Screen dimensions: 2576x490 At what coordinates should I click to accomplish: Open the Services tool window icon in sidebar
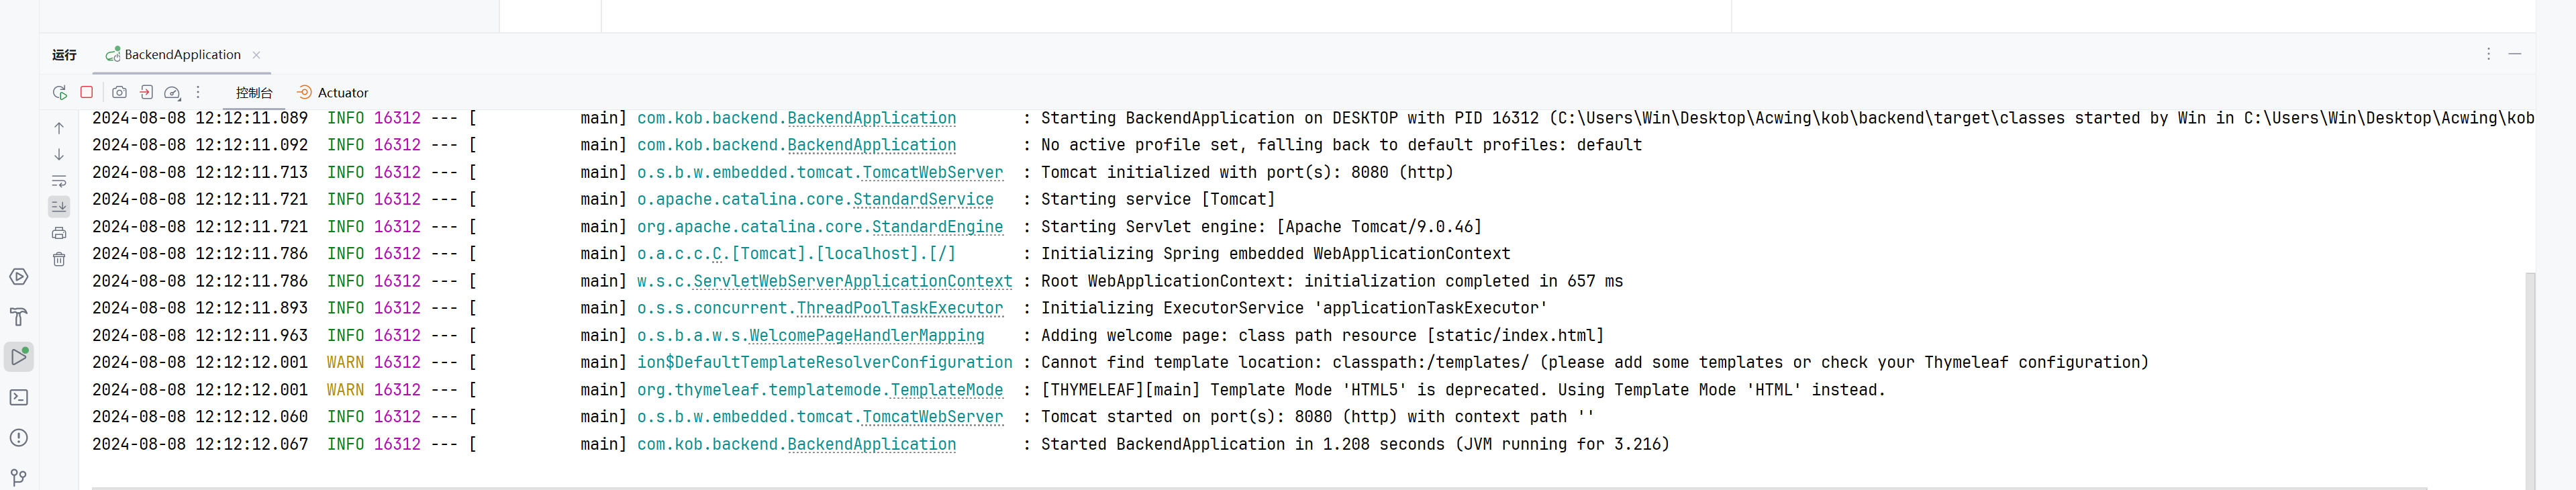point(19,277)
